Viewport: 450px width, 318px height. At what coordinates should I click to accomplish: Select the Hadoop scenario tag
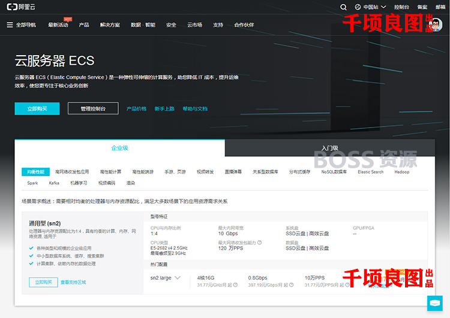tap(402, 172)
